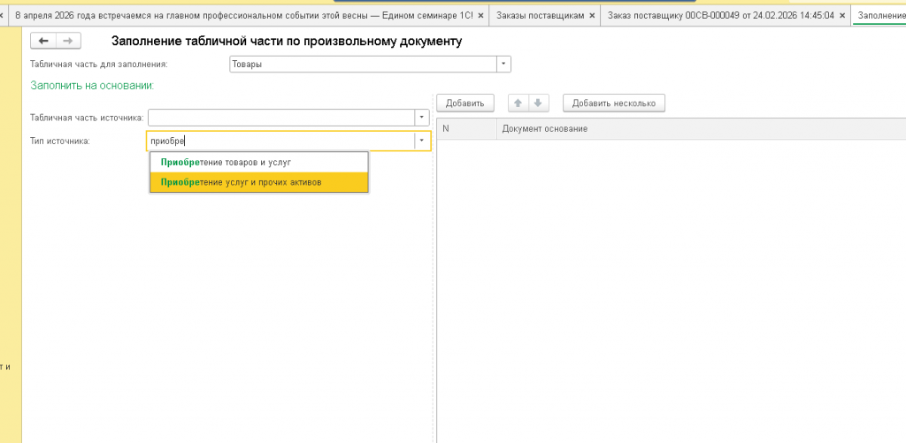
Task: Switch to the Заказы поставщикам tab
Action: pyautogui.click(x=540, y=16)
